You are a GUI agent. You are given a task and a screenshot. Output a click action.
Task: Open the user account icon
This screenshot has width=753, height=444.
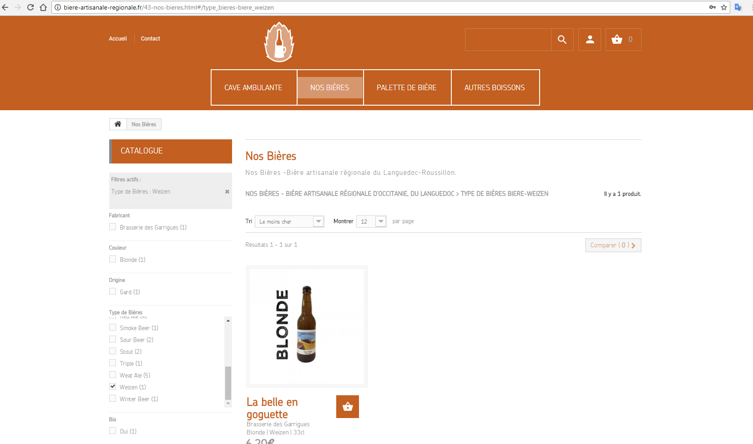pos(590,40)
